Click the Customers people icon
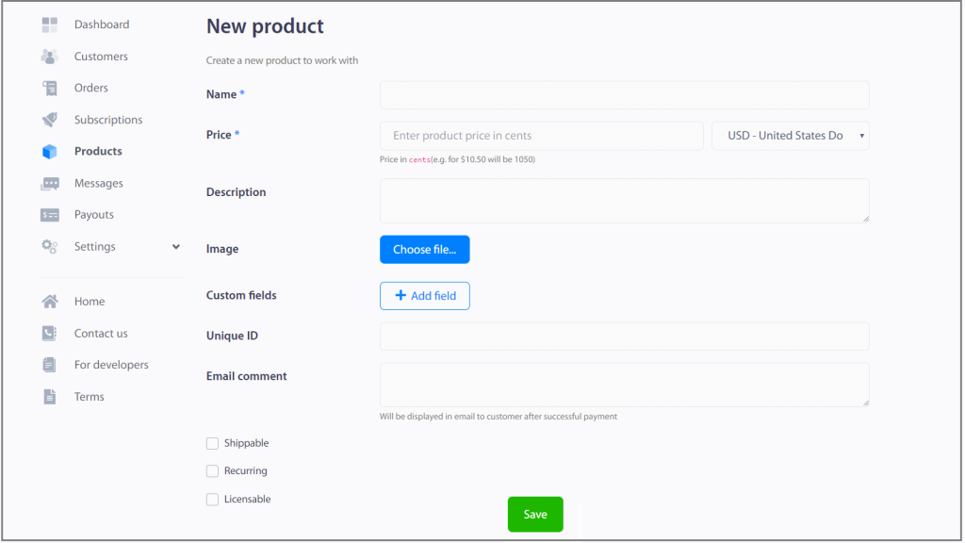The height and width of the screenshot is (543, 965). 50,57
